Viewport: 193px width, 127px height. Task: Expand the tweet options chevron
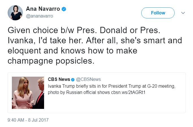click(x=183, y=13)
